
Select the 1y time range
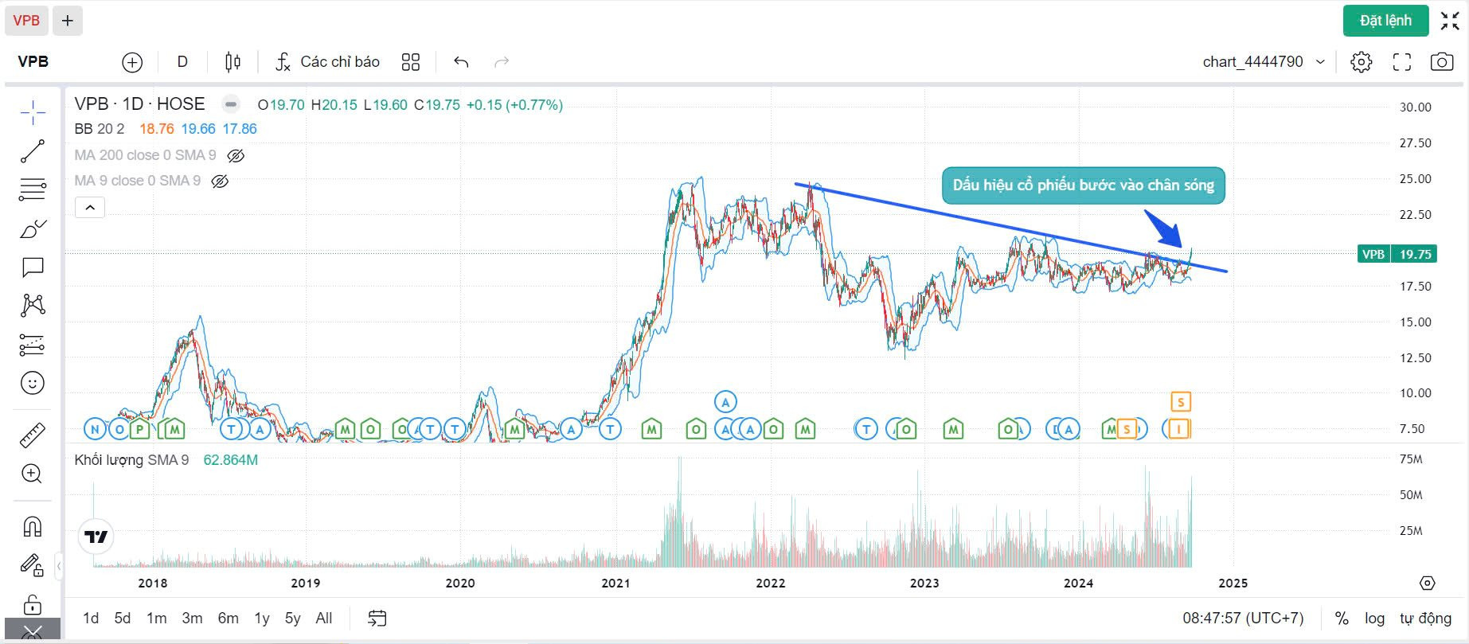pos(262,619)
